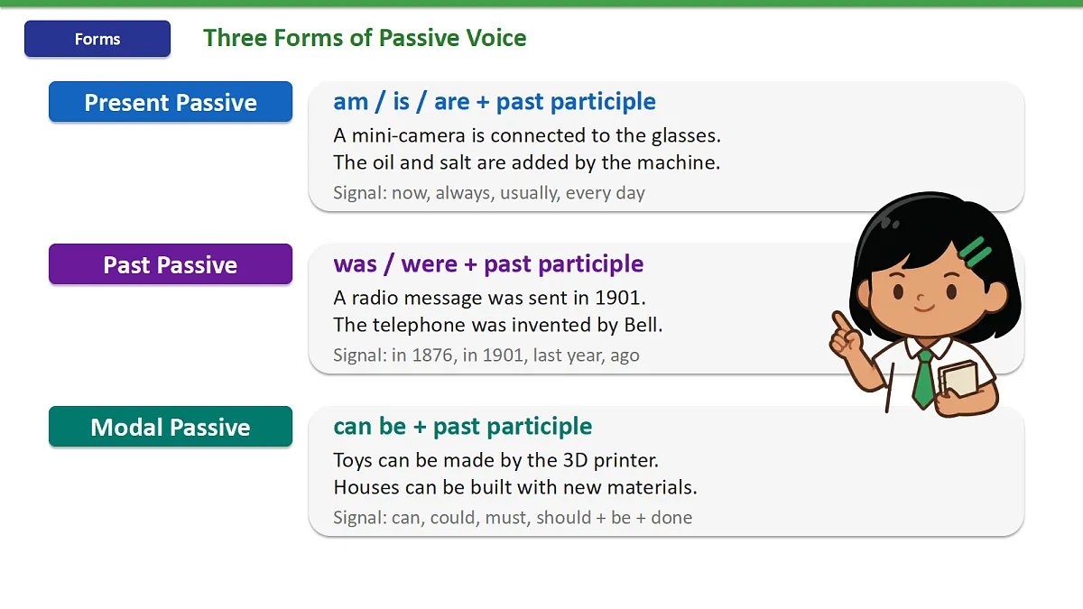Click sentence 'The telephone was invented by Bell'
This screenshot has height=609, width=1083.
pyautogui.click(x=498, y=325)
